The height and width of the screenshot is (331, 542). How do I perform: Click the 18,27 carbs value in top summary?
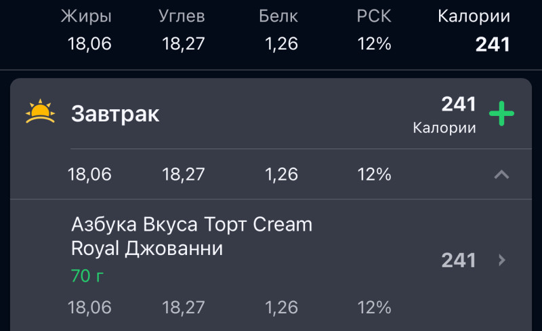click(x=183, y=45)
